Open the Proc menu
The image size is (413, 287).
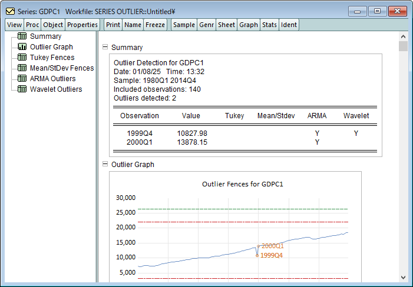(x=32, y=25)
